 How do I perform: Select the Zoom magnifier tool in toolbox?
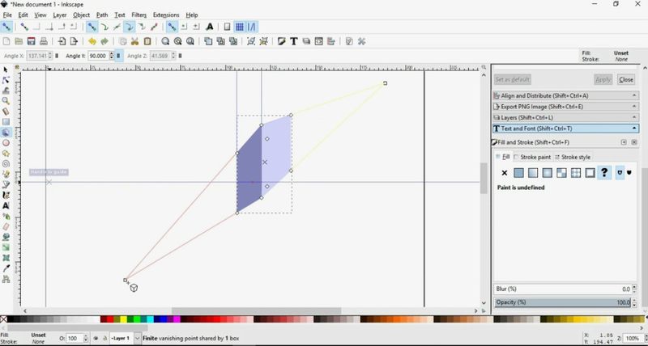point(6,100)
